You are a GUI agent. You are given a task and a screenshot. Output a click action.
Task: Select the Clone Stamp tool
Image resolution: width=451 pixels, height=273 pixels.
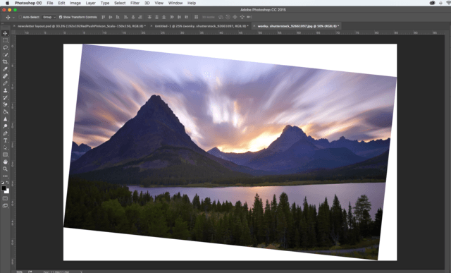coord(5,90)
